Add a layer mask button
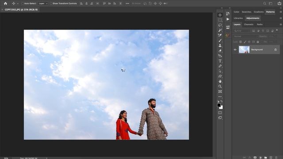 [255, 157]
